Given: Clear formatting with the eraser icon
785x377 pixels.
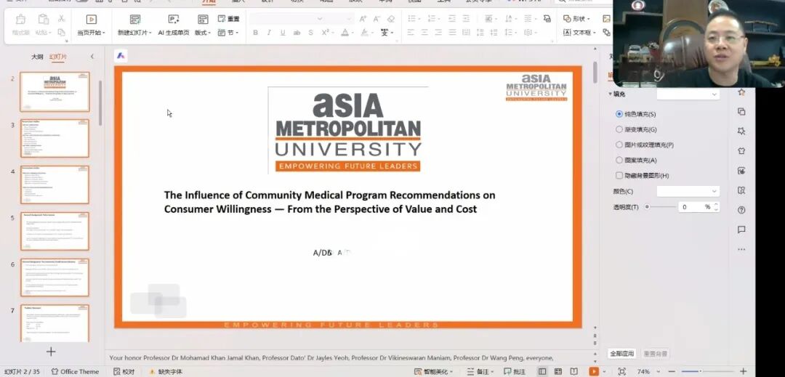Looking at the screenshot, I should (391, 19).
